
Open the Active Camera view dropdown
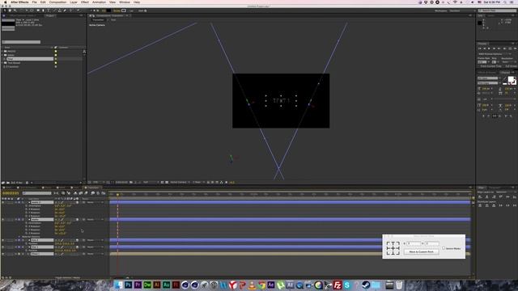point(180,182)
